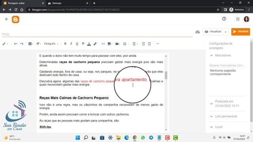
Task: Open the text color picker
Action: click(x=89, y=44)
